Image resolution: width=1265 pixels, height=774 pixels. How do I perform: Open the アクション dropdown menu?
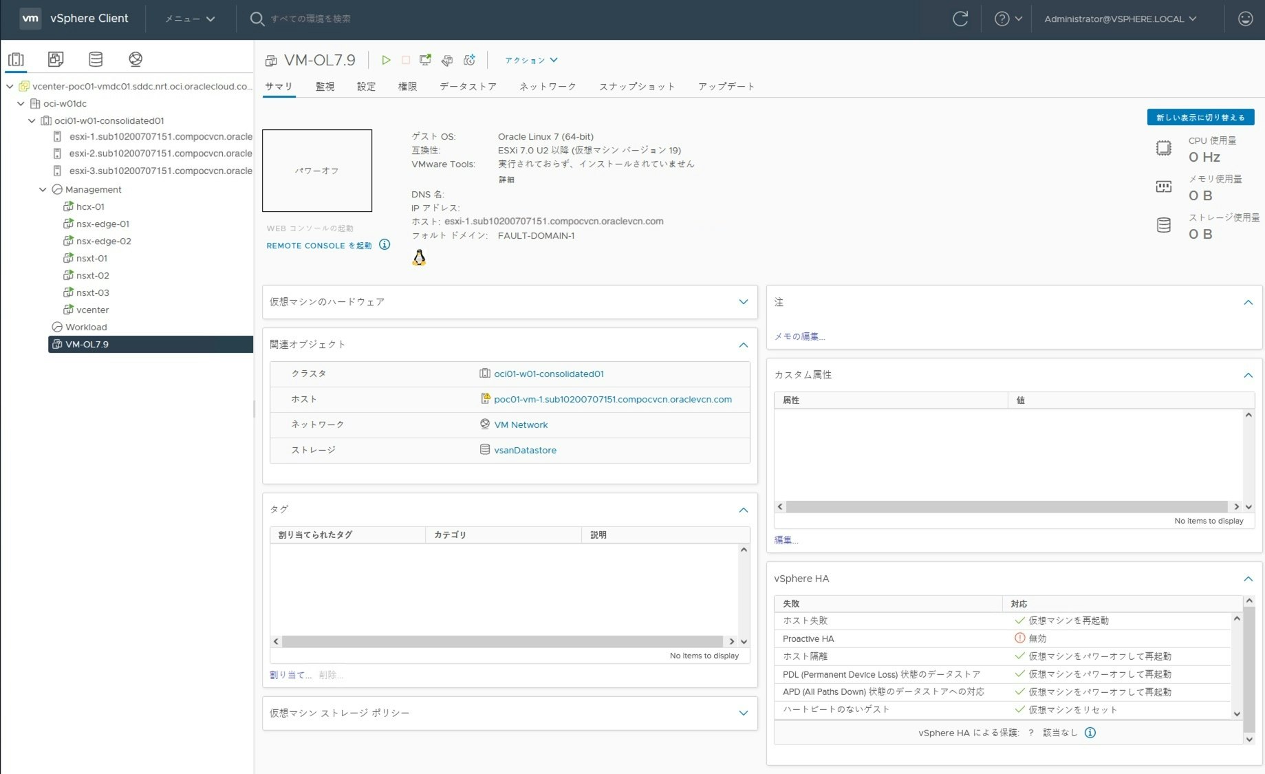pos(531,61)
